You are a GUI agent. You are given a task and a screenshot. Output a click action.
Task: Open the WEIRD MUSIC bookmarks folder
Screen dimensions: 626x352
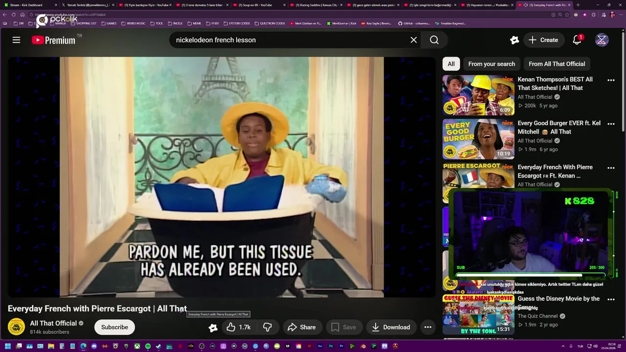133,23
